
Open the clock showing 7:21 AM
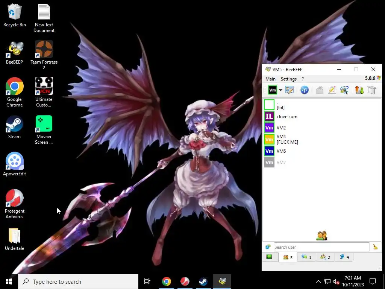coord(353,281)
